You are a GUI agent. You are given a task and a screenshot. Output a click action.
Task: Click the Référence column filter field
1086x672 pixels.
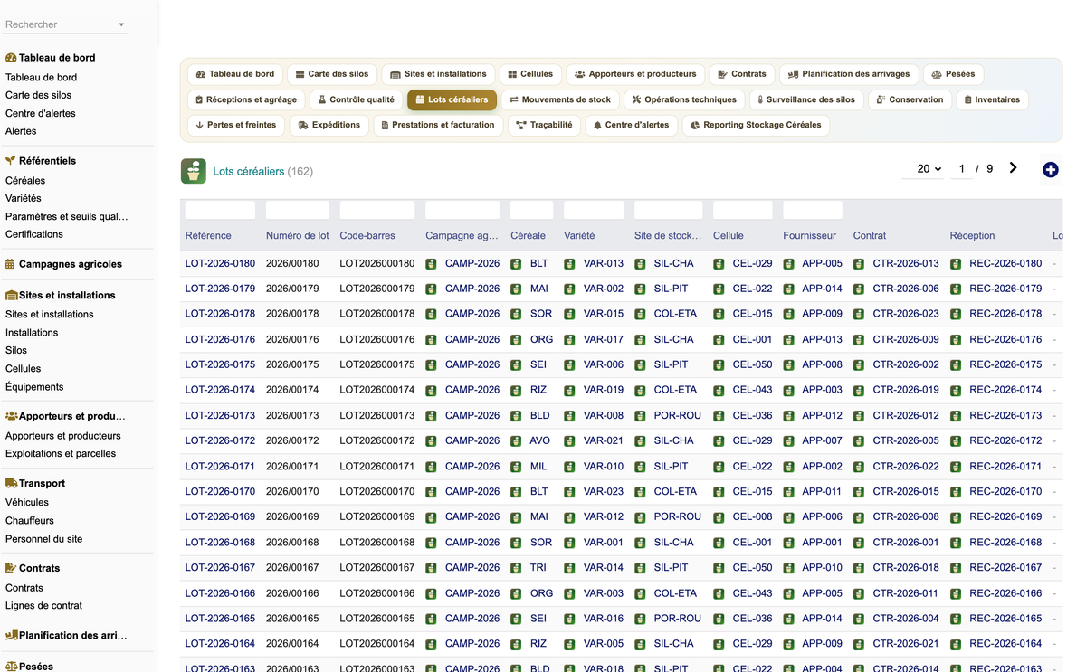tap(220, 210)
